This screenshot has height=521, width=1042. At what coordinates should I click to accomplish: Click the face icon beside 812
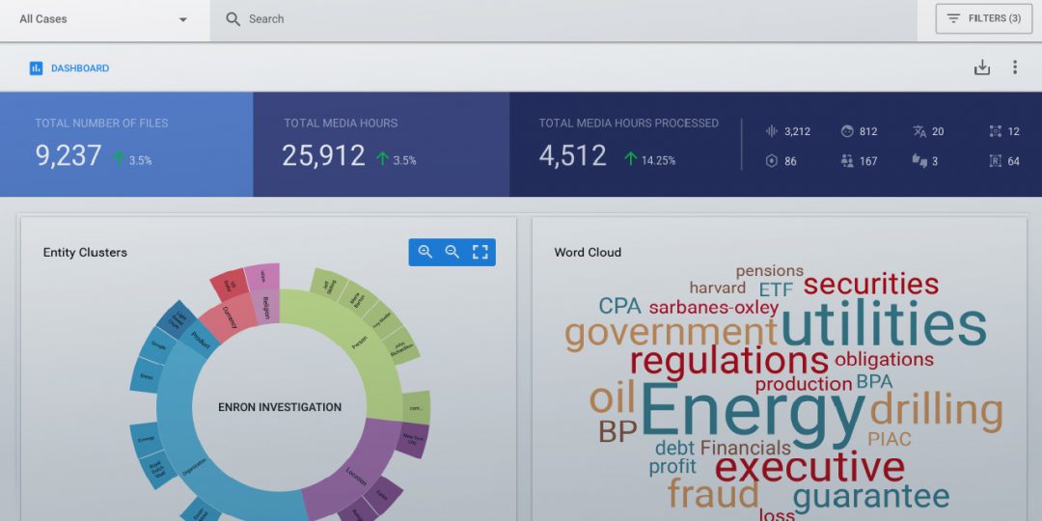847,131
